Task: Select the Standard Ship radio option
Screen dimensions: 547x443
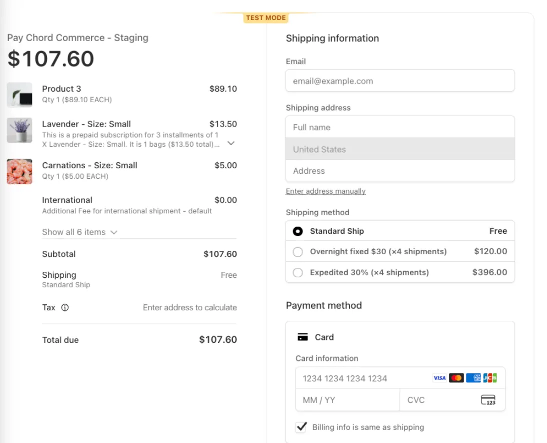Action: pos(297,231)
